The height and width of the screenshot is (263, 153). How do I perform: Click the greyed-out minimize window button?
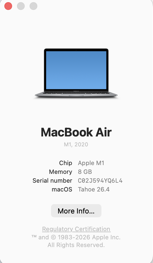tap(21, 6)
